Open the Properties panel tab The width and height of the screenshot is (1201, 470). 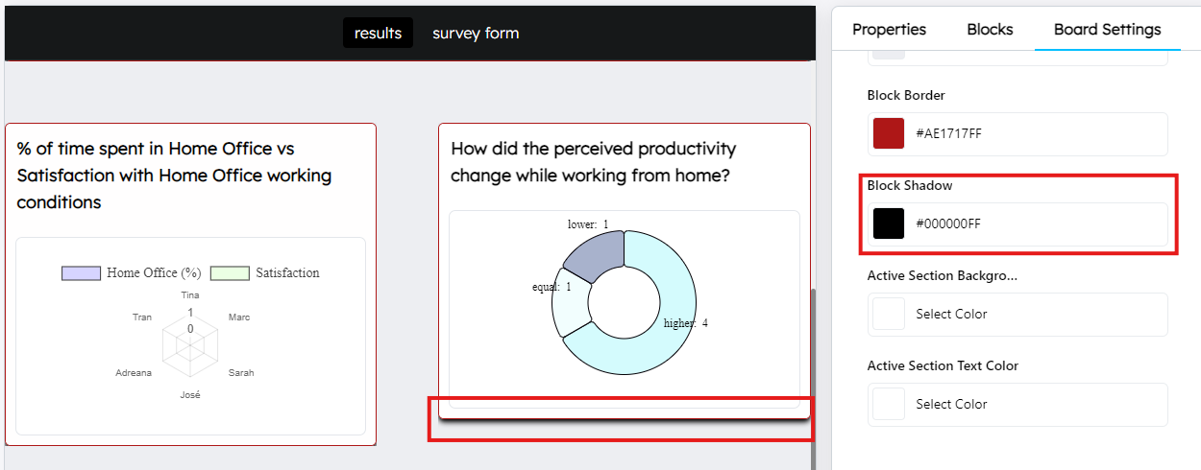[889, 29]
